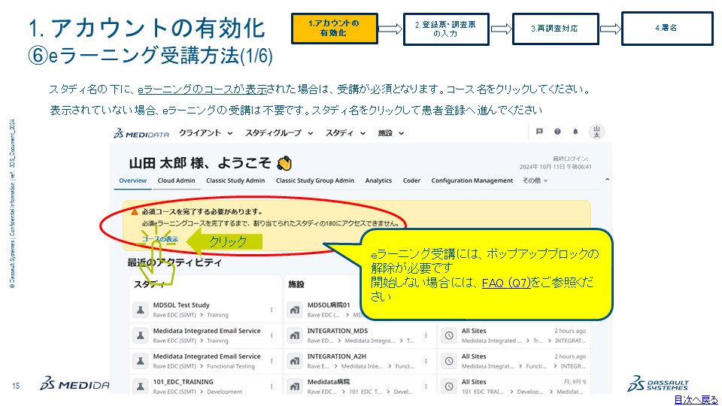Switch to the Cloud Admin tab
Screen dimensions: 722x406
(x=176, y=180)
